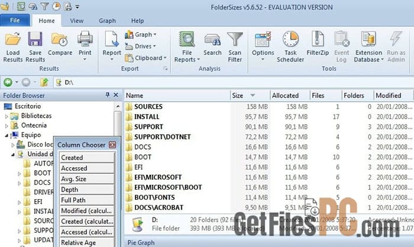Sort by the Allocated column header
Image resolution: width=414 pixels, height=247 pixels.
[290, 96]
